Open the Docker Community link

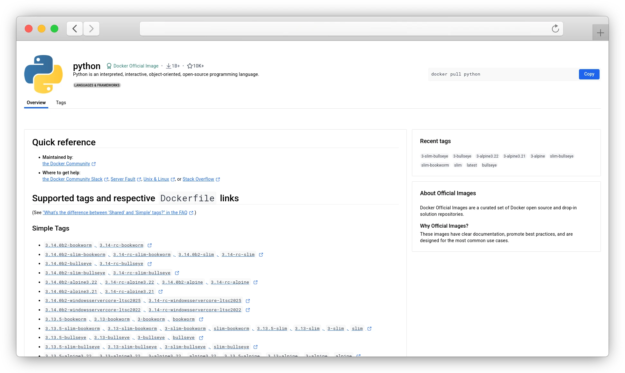[67, 164]
